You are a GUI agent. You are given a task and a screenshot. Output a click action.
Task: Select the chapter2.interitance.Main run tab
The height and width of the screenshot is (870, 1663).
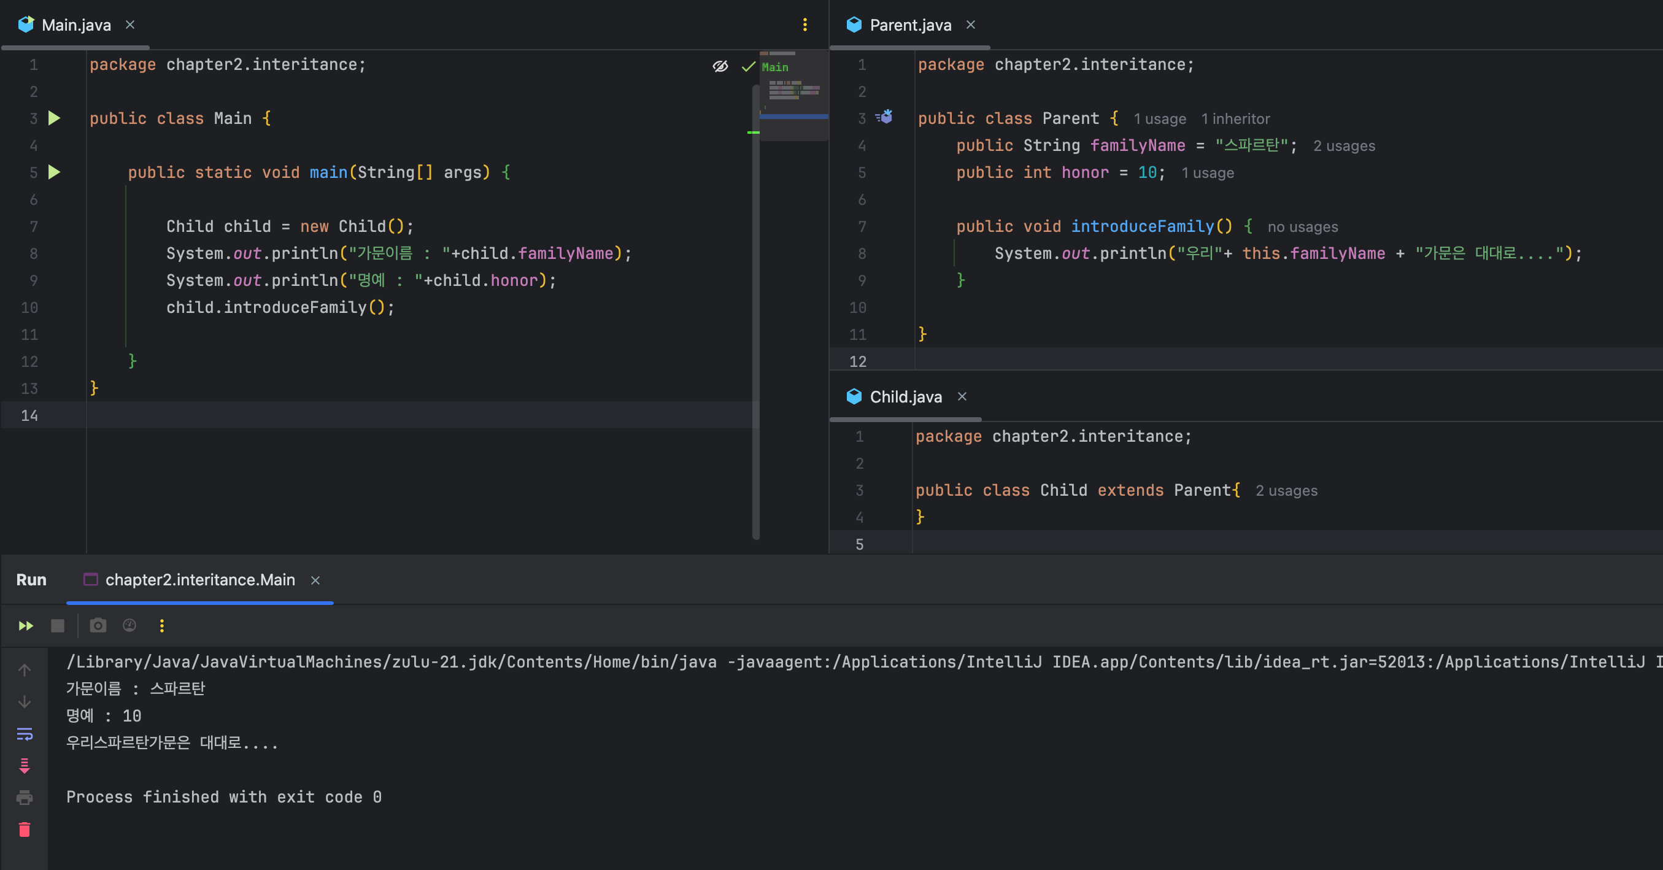pos(199,580)
